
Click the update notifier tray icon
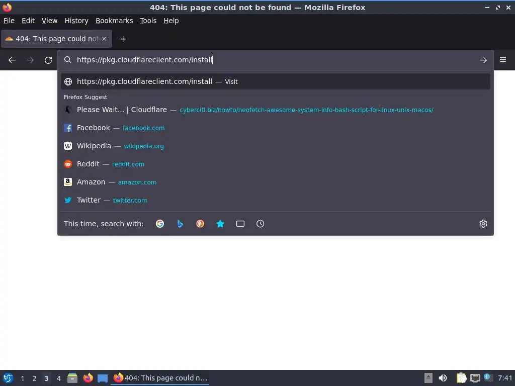tap(488, 378)
